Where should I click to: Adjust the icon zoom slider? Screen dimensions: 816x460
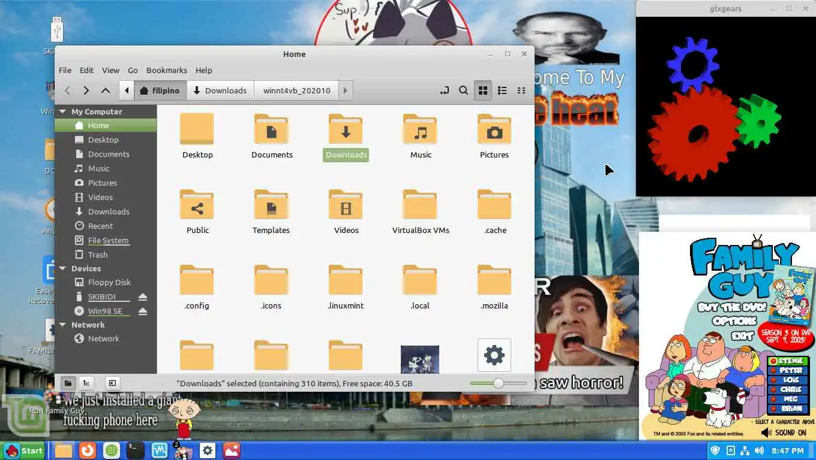pos(498,383)
